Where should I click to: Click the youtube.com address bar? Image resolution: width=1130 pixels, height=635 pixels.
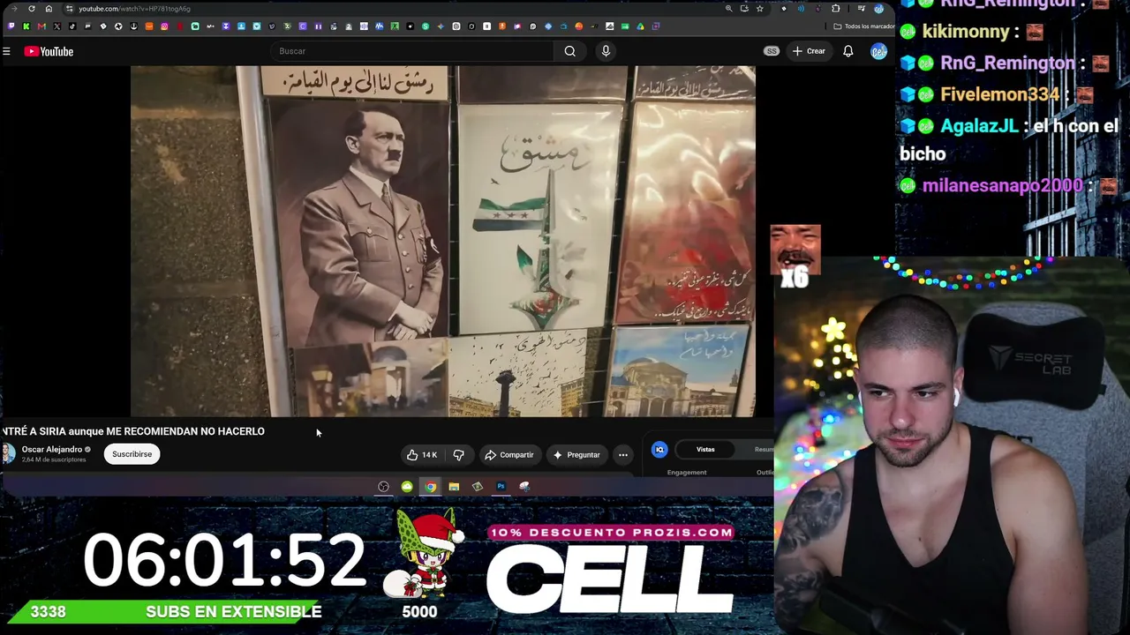coord(397,9)
